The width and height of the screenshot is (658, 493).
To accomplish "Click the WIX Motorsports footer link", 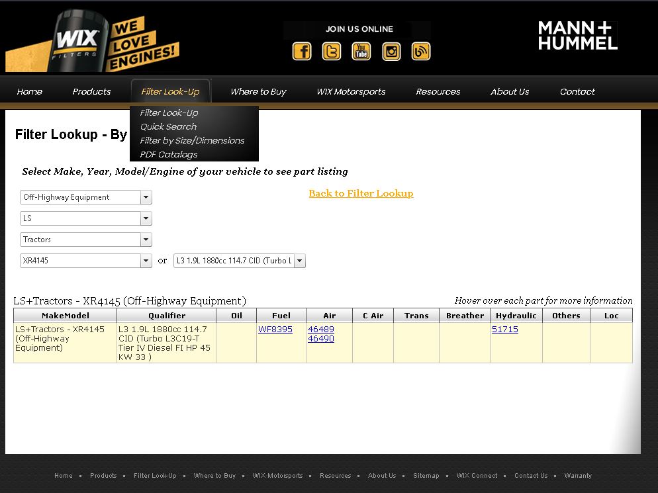I will (277, 475).
